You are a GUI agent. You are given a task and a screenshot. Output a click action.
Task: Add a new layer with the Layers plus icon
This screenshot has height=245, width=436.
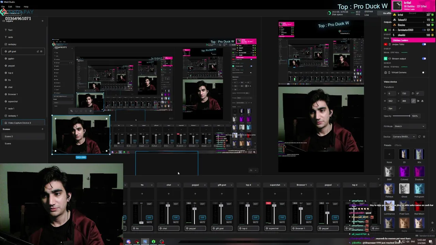click(42, 21)
